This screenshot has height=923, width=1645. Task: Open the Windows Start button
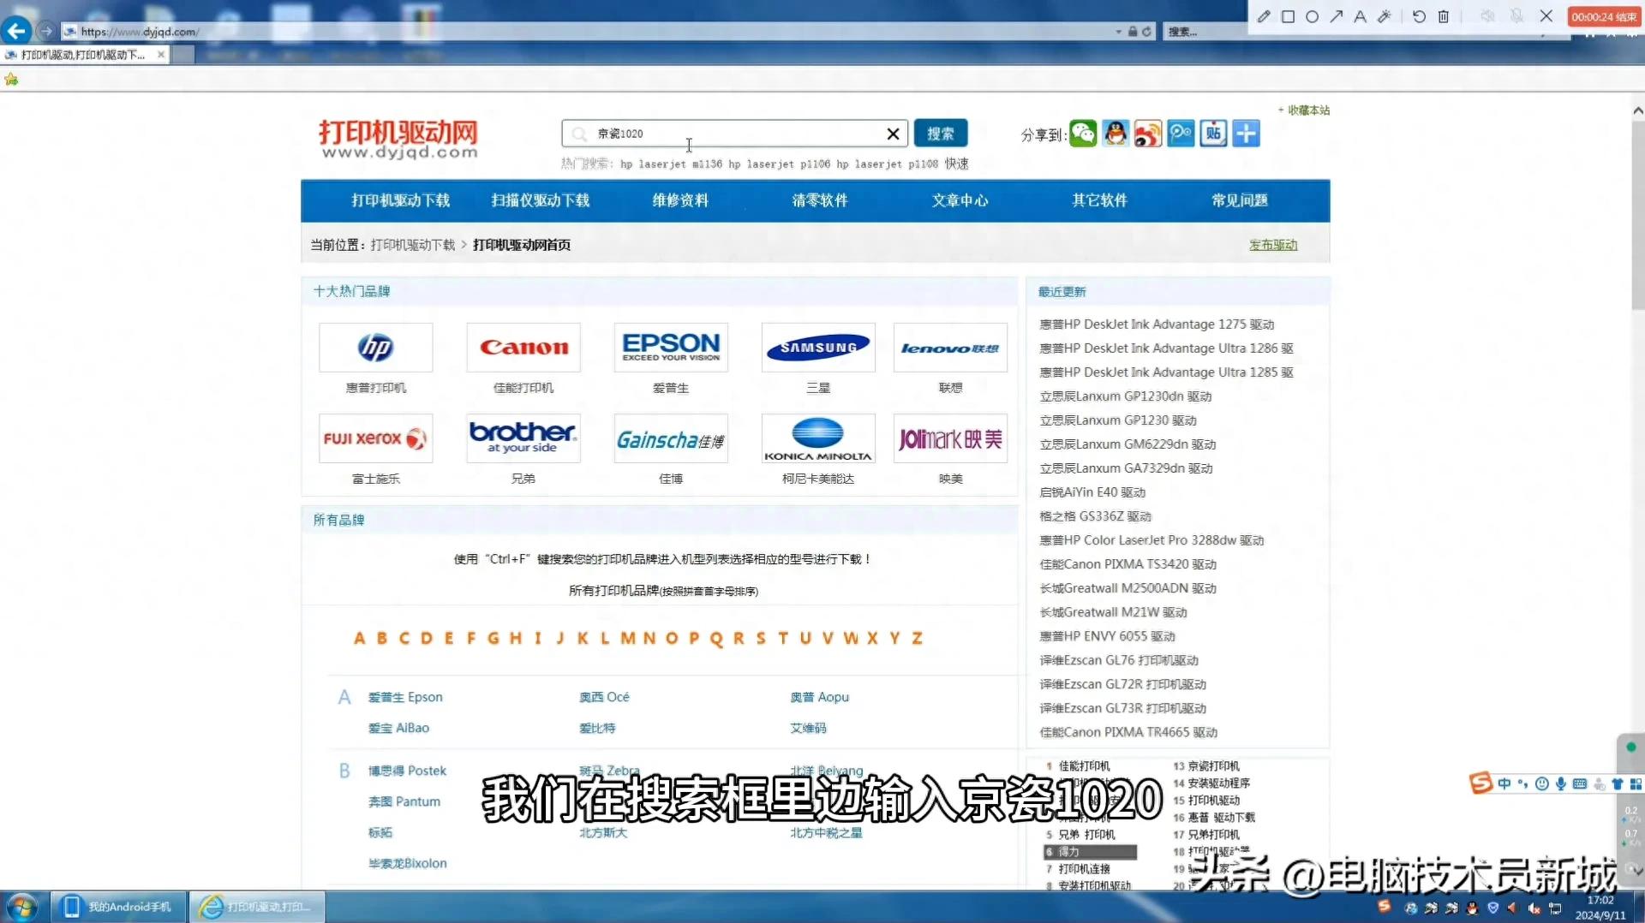pyautogui.click(x=22, y=906)
